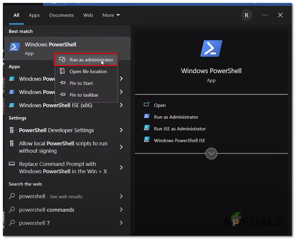Viewport: 295px width, 239px height.
Task: Expand details pane with the down chevron circle
Action: point(211,154)
